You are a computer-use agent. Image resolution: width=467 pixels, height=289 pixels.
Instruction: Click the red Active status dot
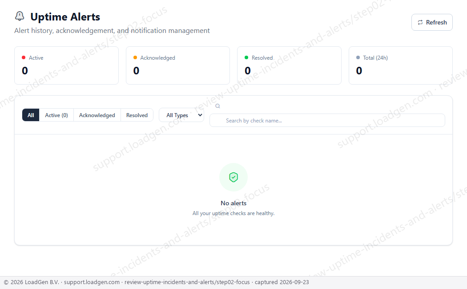point(24,57)
